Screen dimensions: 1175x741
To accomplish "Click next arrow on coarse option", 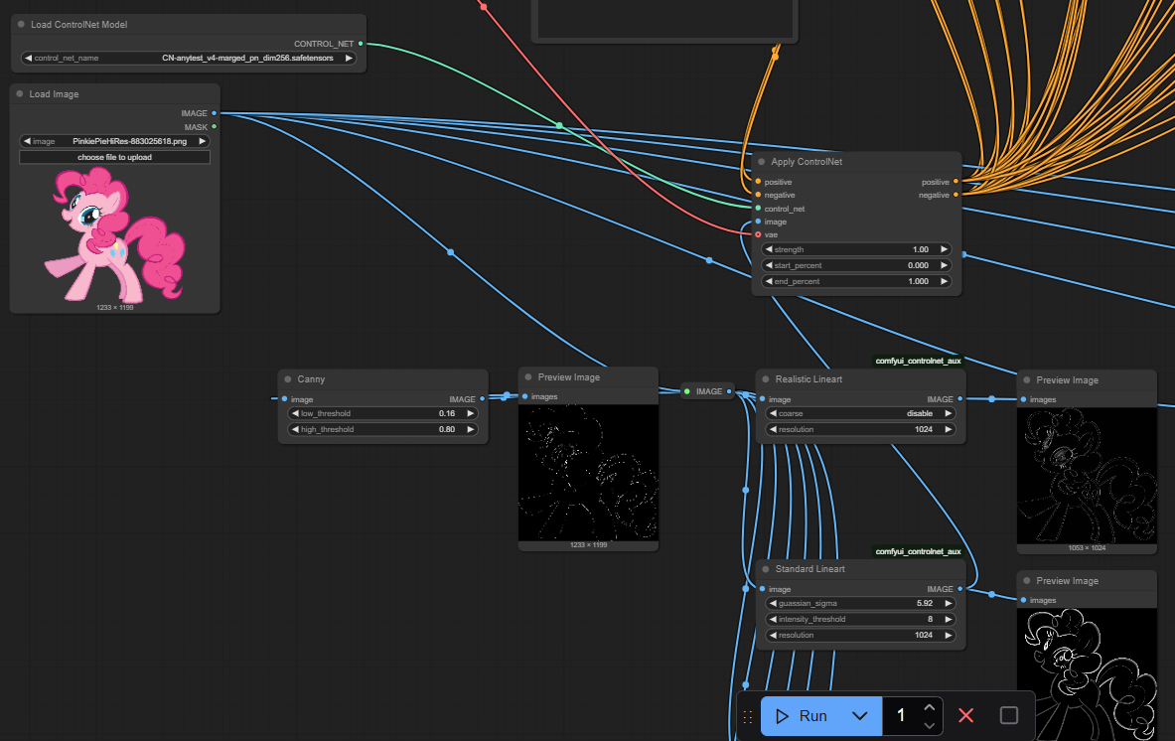I will 948,413.
